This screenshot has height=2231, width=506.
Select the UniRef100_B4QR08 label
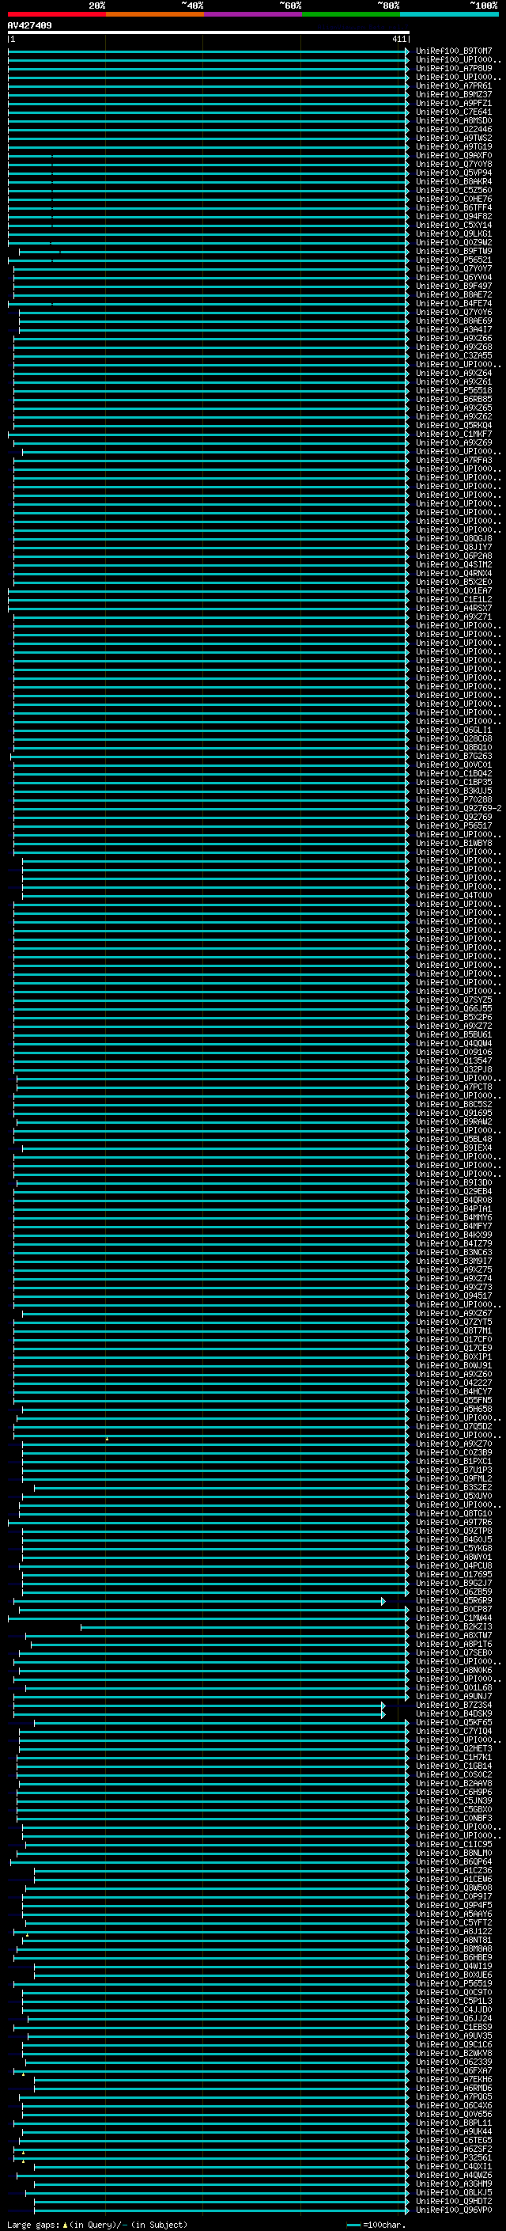(454, 1201)
